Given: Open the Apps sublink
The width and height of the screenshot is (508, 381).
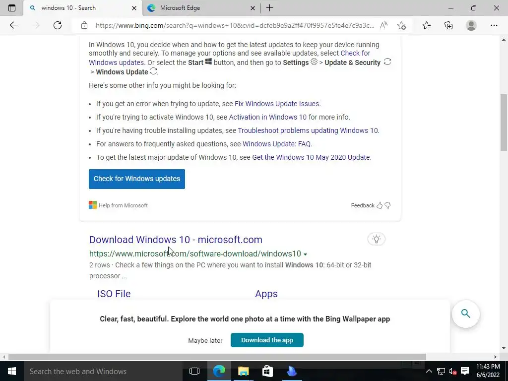Looking at the screenshot, I should [x=266, y=294].
